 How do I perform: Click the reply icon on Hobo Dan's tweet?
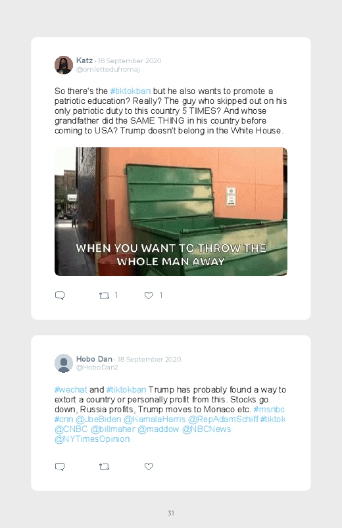60,466
